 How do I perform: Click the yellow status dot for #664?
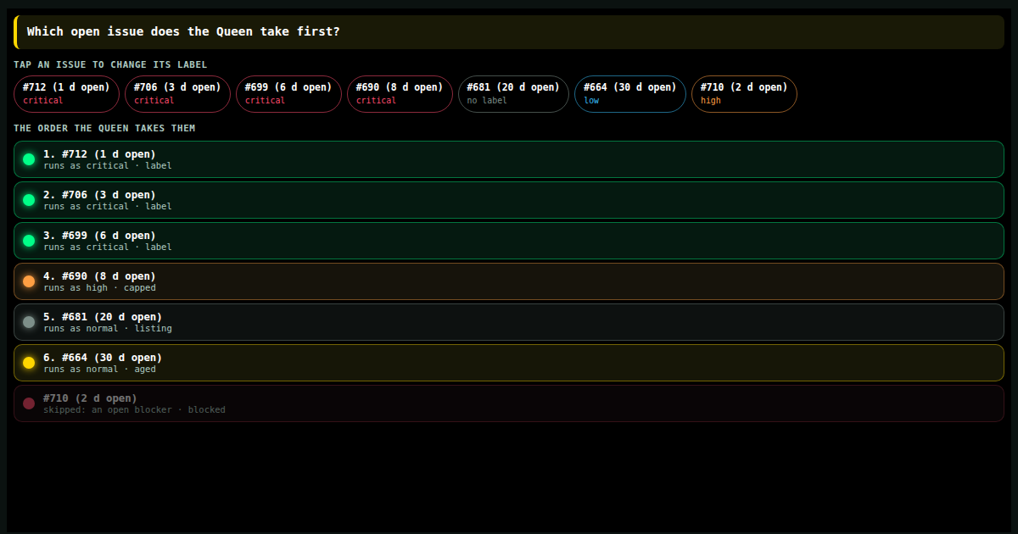click(29, 363)
